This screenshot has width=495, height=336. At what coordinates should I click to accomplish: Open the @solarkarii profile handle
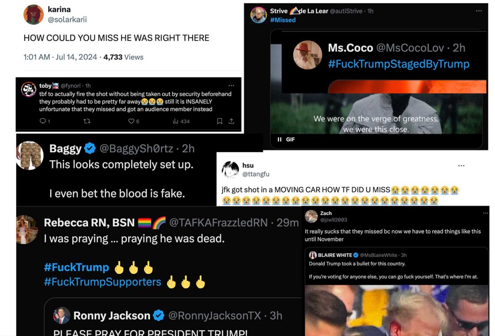coord(67,20)
